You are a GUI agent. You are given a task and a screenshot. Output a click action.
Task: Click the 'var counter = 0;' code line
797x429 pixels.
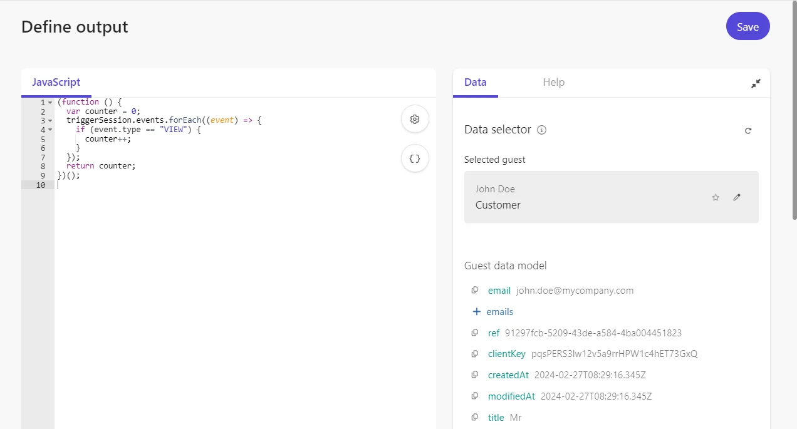(x=103, y=111)
